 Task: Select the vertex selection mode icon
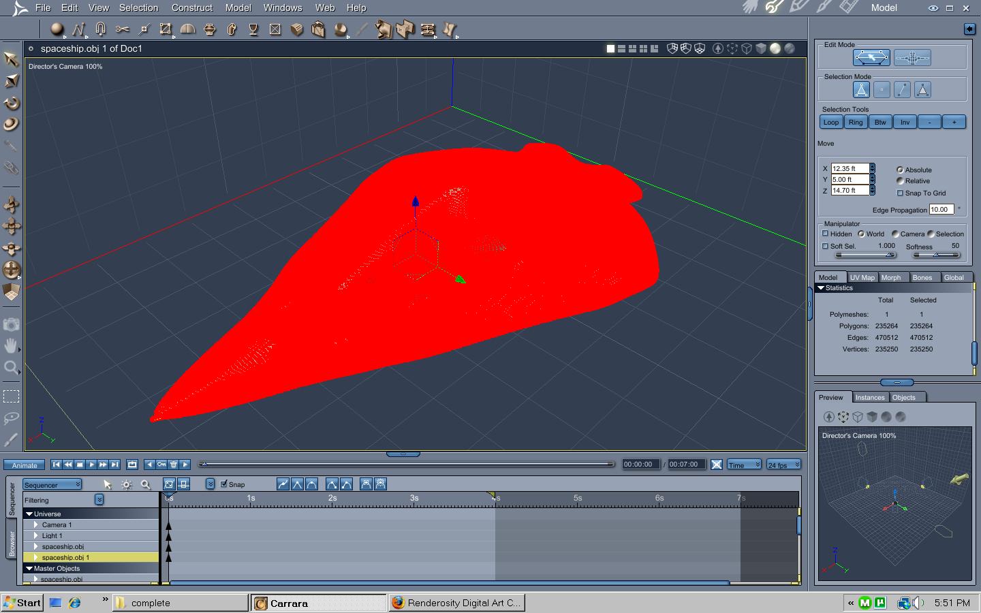tap(882, 90)
